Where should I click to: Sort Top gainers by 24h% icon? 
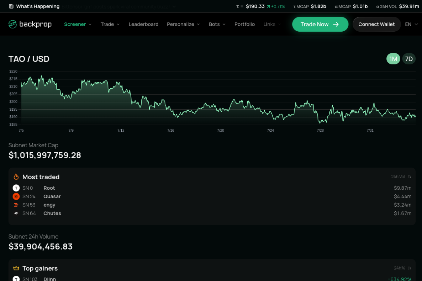409,268
